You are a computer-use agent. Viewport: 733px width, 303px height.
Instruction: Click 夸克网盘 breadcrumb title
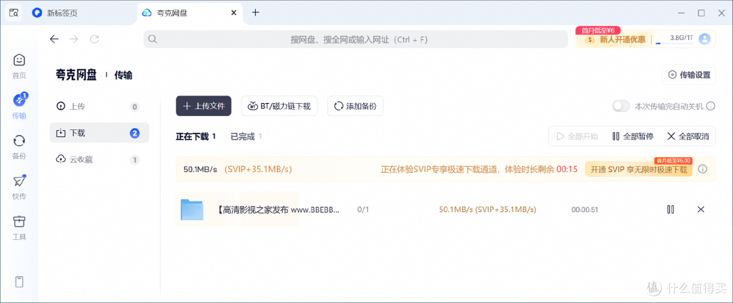[76, 75]
